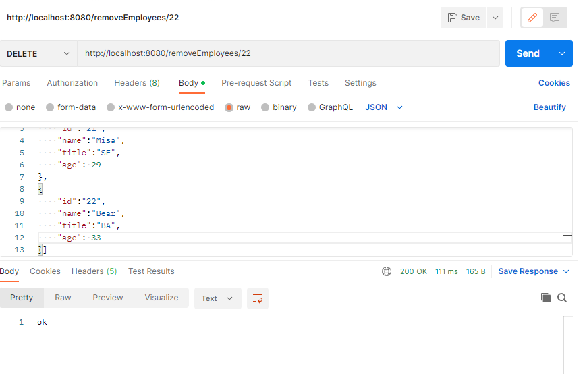Viewport: 585px width, 374px height.
Task: Click the Save disk button
Action: pos(462,18)
